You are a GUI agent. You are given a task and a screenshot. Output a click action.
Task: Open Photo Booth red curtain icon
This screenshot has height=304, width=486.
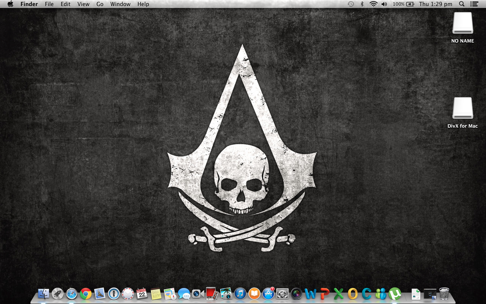[211, 293]
